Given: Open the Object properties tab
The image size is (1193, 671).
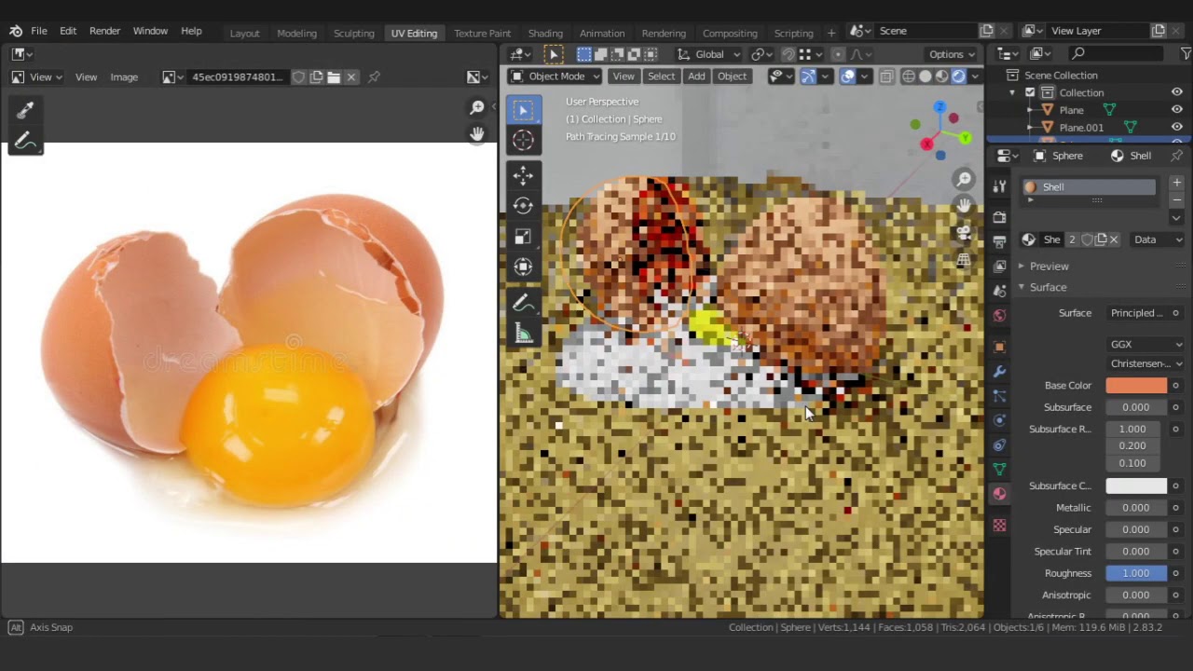Looking at the screenshot, I should 999,347.
